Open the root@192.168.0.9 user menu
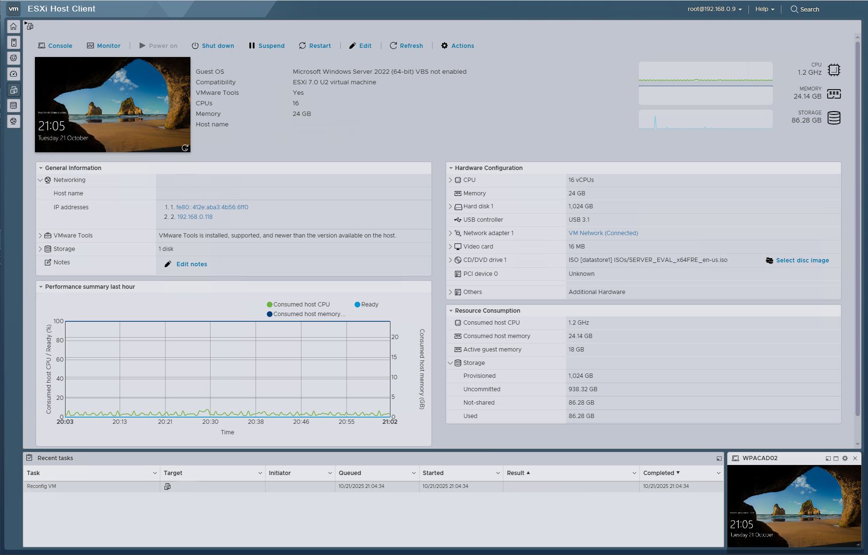Screen dimensions: 868x555 click(713, 9)
